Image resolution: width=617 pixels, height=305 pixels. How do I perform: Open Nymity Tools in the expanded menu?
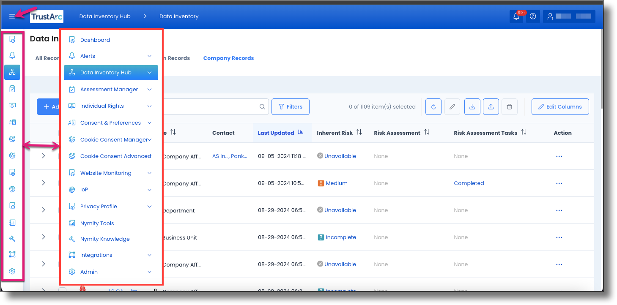coord(97,223)
